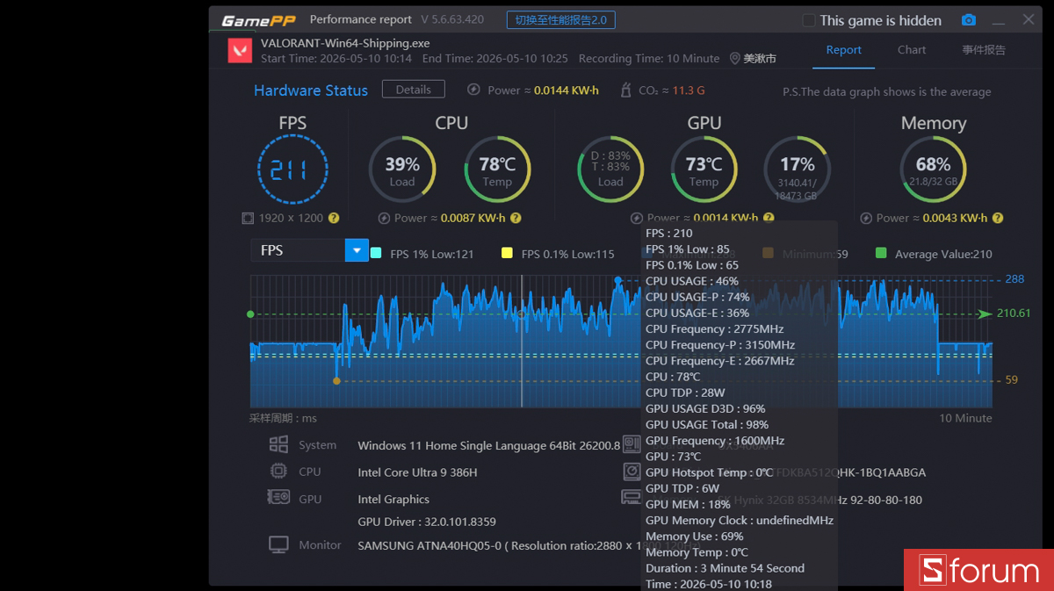This screenshot has width=1054, height=591.
Task: Click the Recording Time: 10 Minute text
Action: 649,59
